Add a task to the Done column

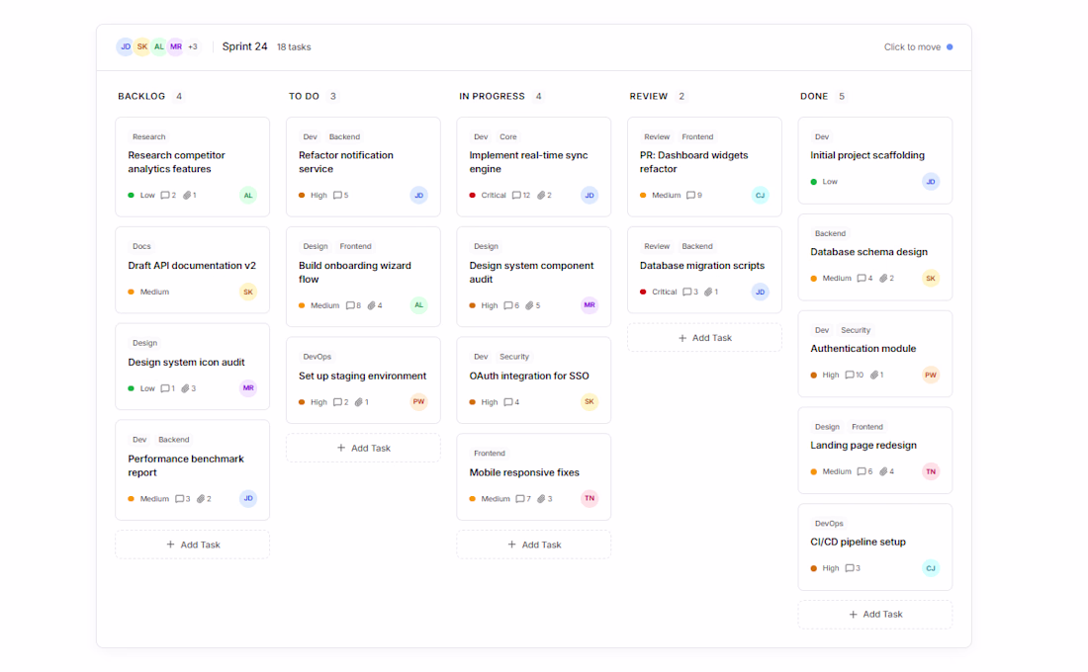[875, 615]
